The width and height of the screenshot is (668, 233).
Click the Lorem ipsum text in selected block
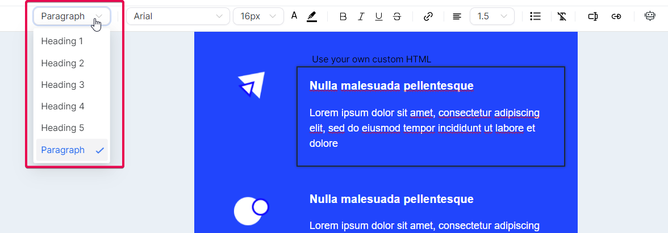pyautogui.click(x=424, y=128)
